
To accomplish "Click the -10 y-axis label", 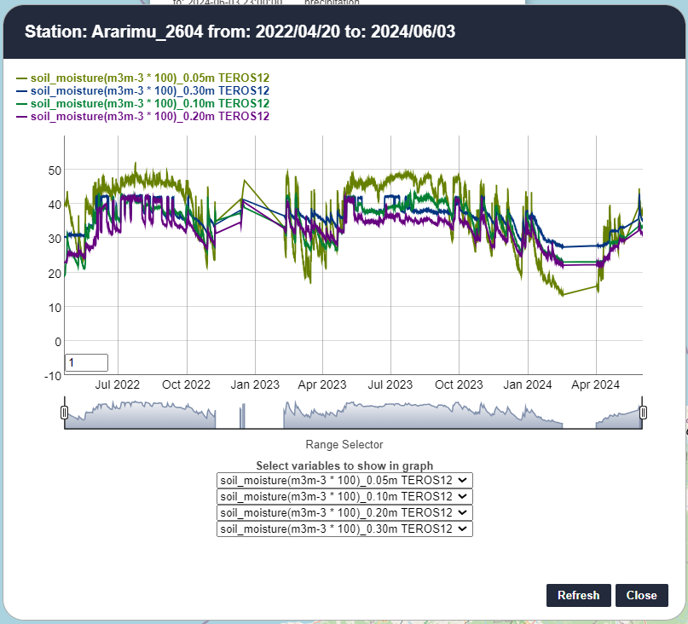I will coord(53,376).
